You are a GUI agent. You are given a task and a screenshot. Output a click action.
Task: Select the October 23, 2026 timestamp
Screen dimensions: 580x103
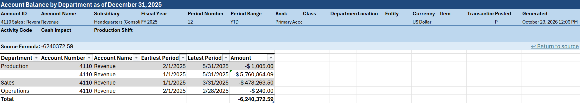[x=550, y=22]
